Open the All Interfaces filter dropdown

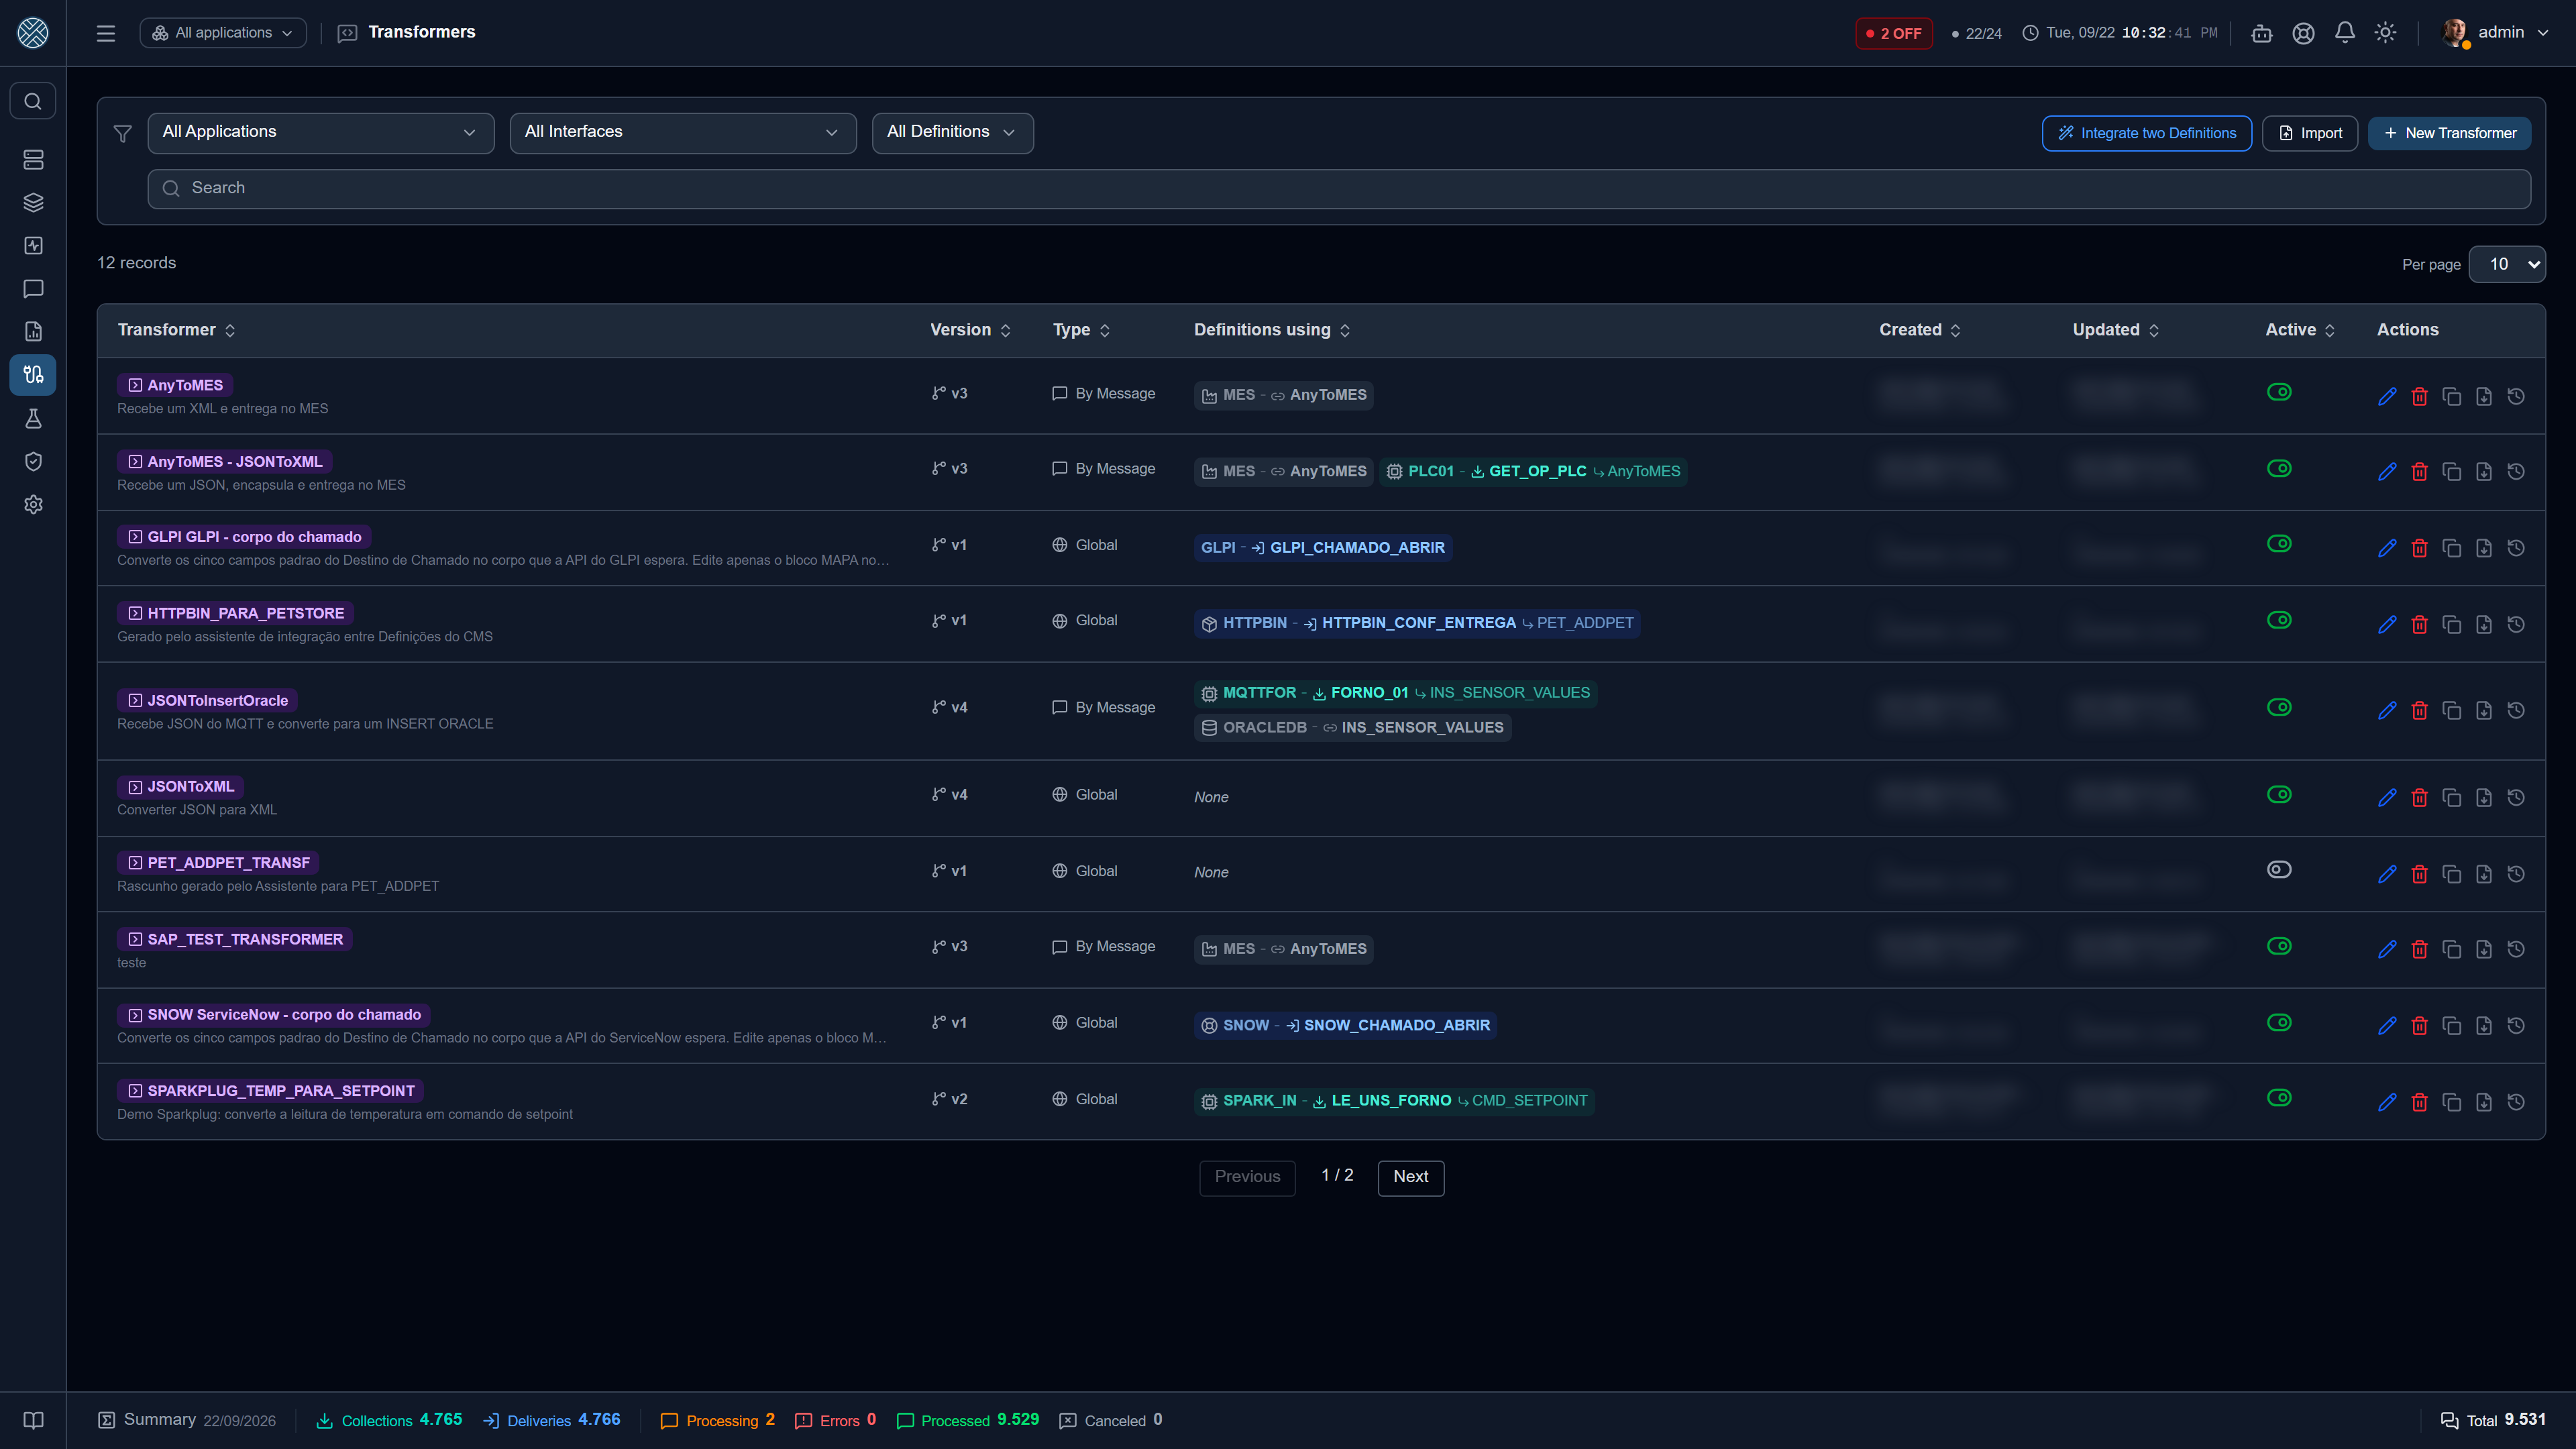[x=683, y=132]
